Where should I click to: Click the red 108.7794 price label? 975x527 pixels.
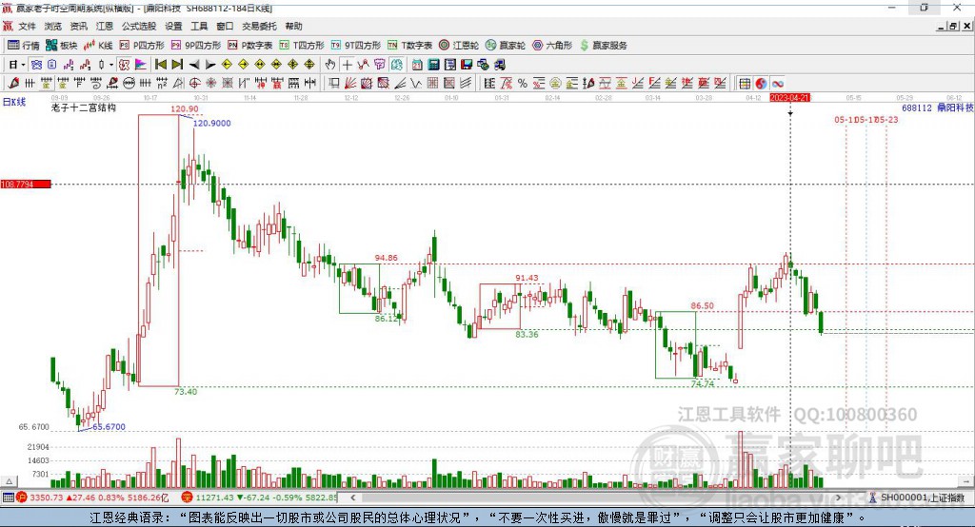click(x=26, y=184)
